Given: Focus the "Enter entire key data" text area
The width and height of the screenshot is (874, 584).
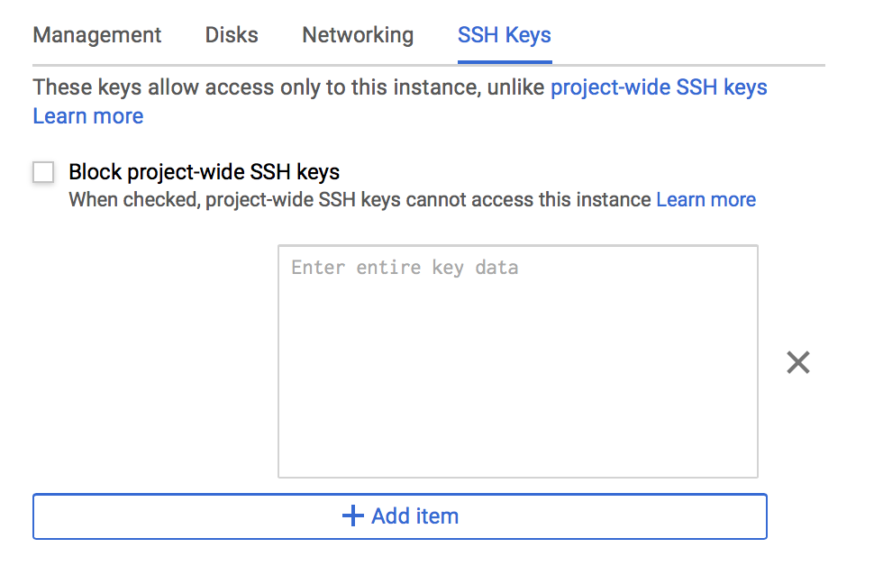Looking at the screenshot, I should tap(517, 360).
